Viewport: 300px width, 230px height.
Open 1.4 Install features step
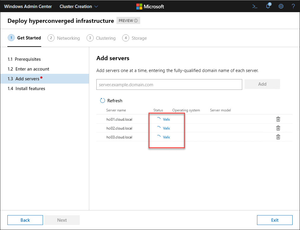[x=26, y=89]
